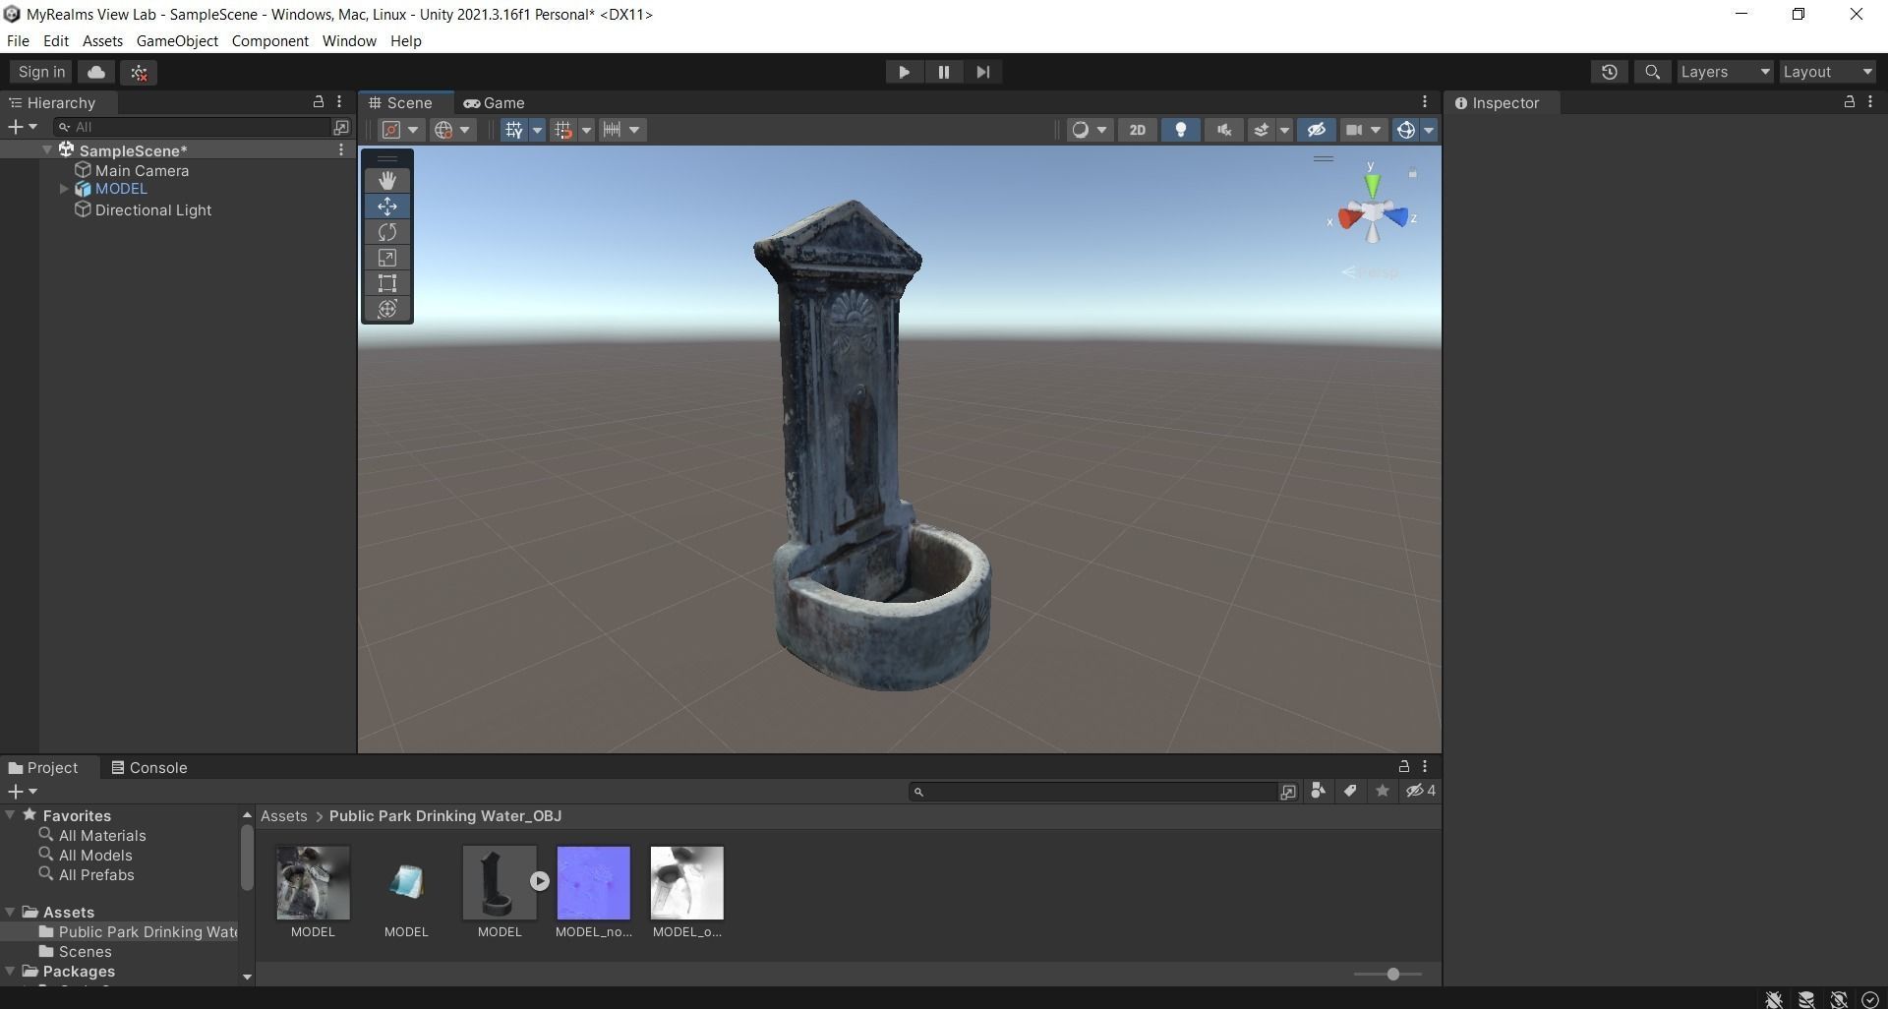
Task: Select Directional Light in Hierarchy
Action: click(x=152, y=210)
